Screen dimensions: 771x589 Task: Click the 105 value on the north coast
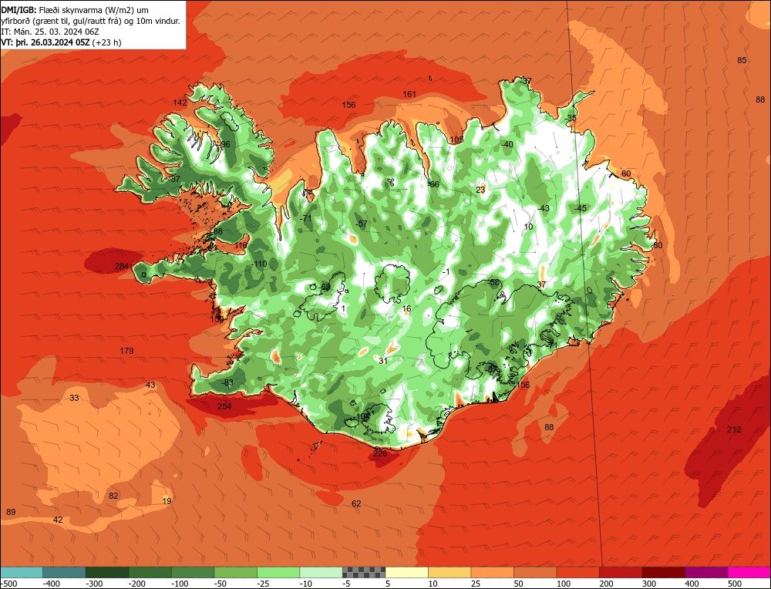tap(456, 140)
